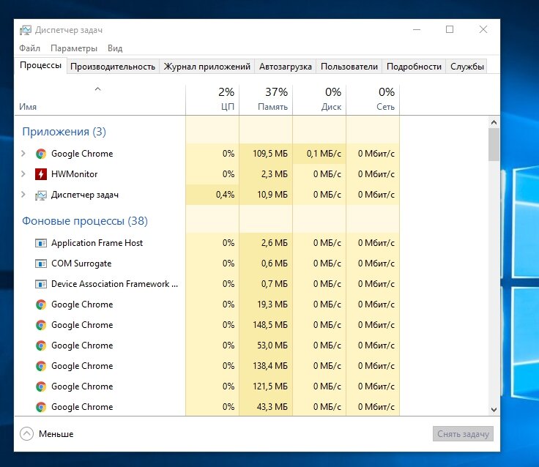The image size is (539, 467).
Task: Switch to the Службы tab
Action: 466,67
